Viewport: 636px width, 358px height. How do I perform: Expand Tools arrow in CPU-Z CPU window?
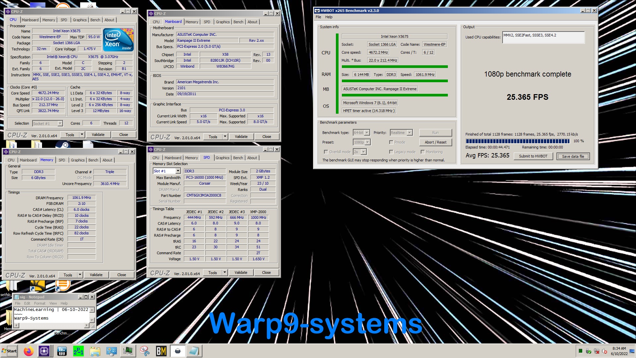(82, 135)
